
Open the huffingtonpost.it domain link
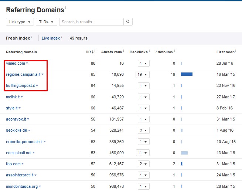(x=20, y=86)
